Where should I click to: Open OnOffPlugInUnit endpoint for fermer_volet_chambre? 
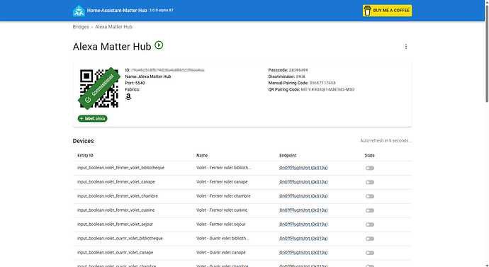tap(303, 196)
